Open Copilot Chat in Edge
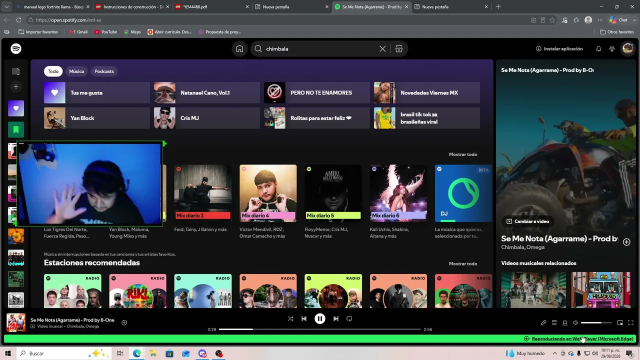Screen dimensions: 640x360 click(619, 20)
